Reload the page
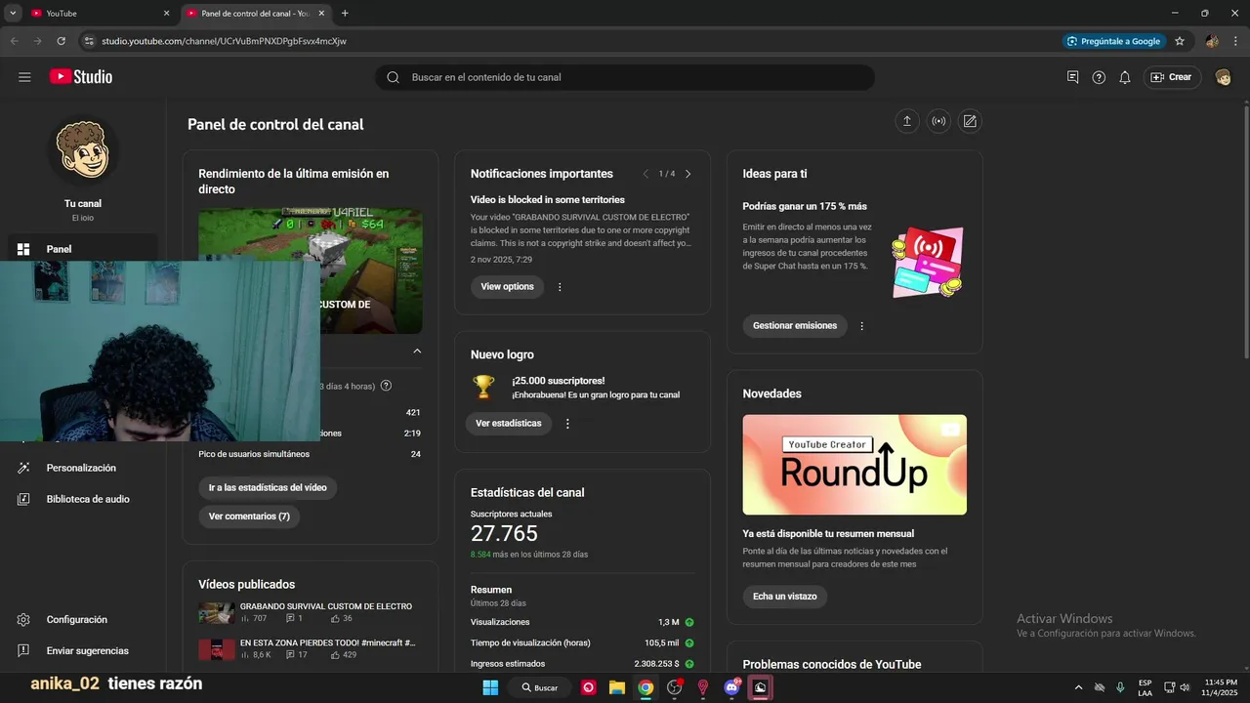This screenshot has height=703, width=1250. 61,41
